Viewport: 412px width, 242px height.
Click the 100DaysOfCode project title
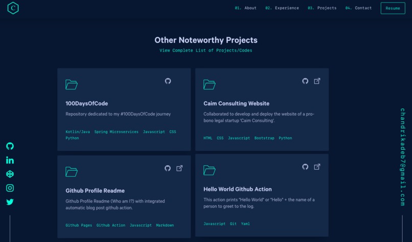[87, 103]
